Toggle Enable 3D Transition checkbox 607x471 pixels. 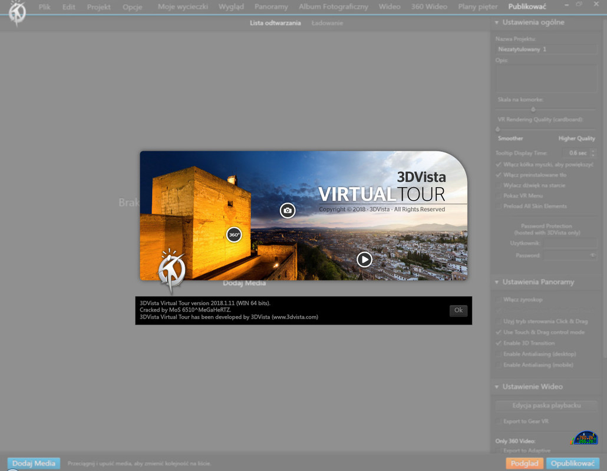[498, 343]
